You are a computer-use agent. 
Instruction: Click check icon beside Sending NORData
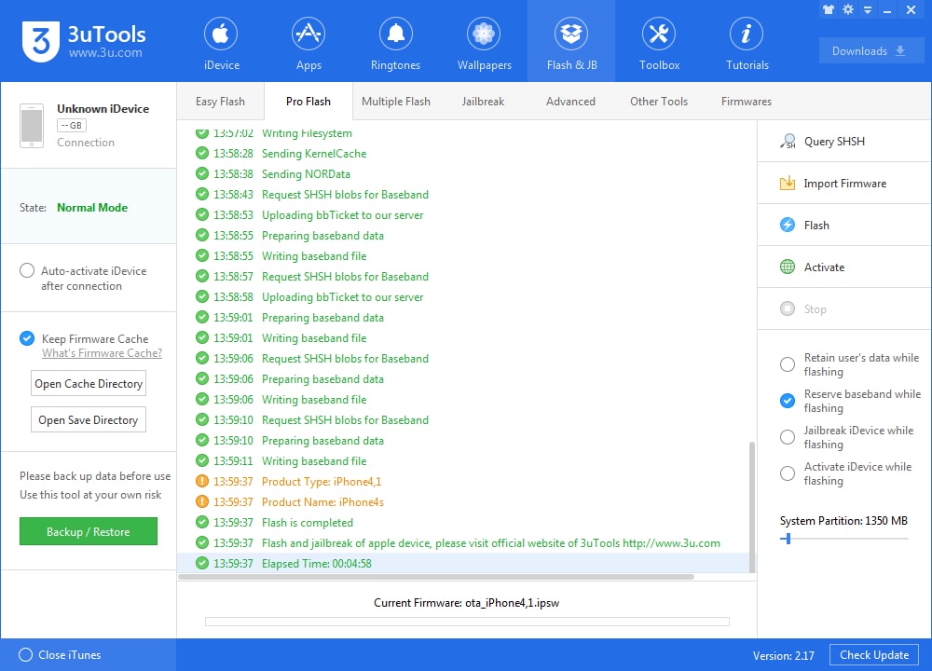[202, 173]
